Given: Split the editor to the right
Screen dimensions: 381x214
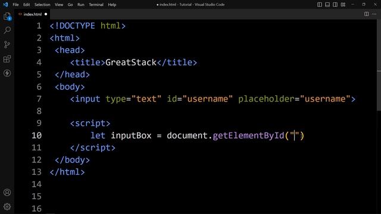Looking at the screenshot, I should pyautogui.click(x=367, y=14).
